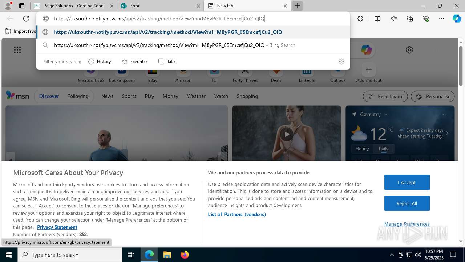This screenshot has width=465, height=262.
Task: Play the yoga video card
Action: pyautogui.click(x=287, y=134)
